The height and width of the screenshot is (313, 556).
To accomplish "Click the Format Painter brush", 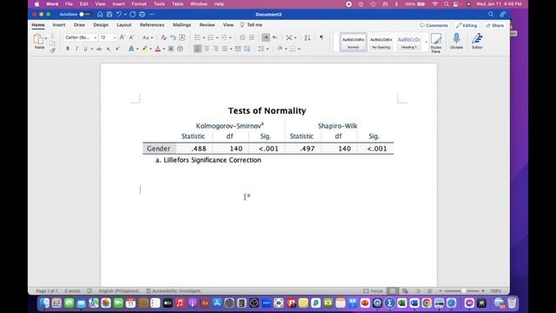I will [52, 50].
